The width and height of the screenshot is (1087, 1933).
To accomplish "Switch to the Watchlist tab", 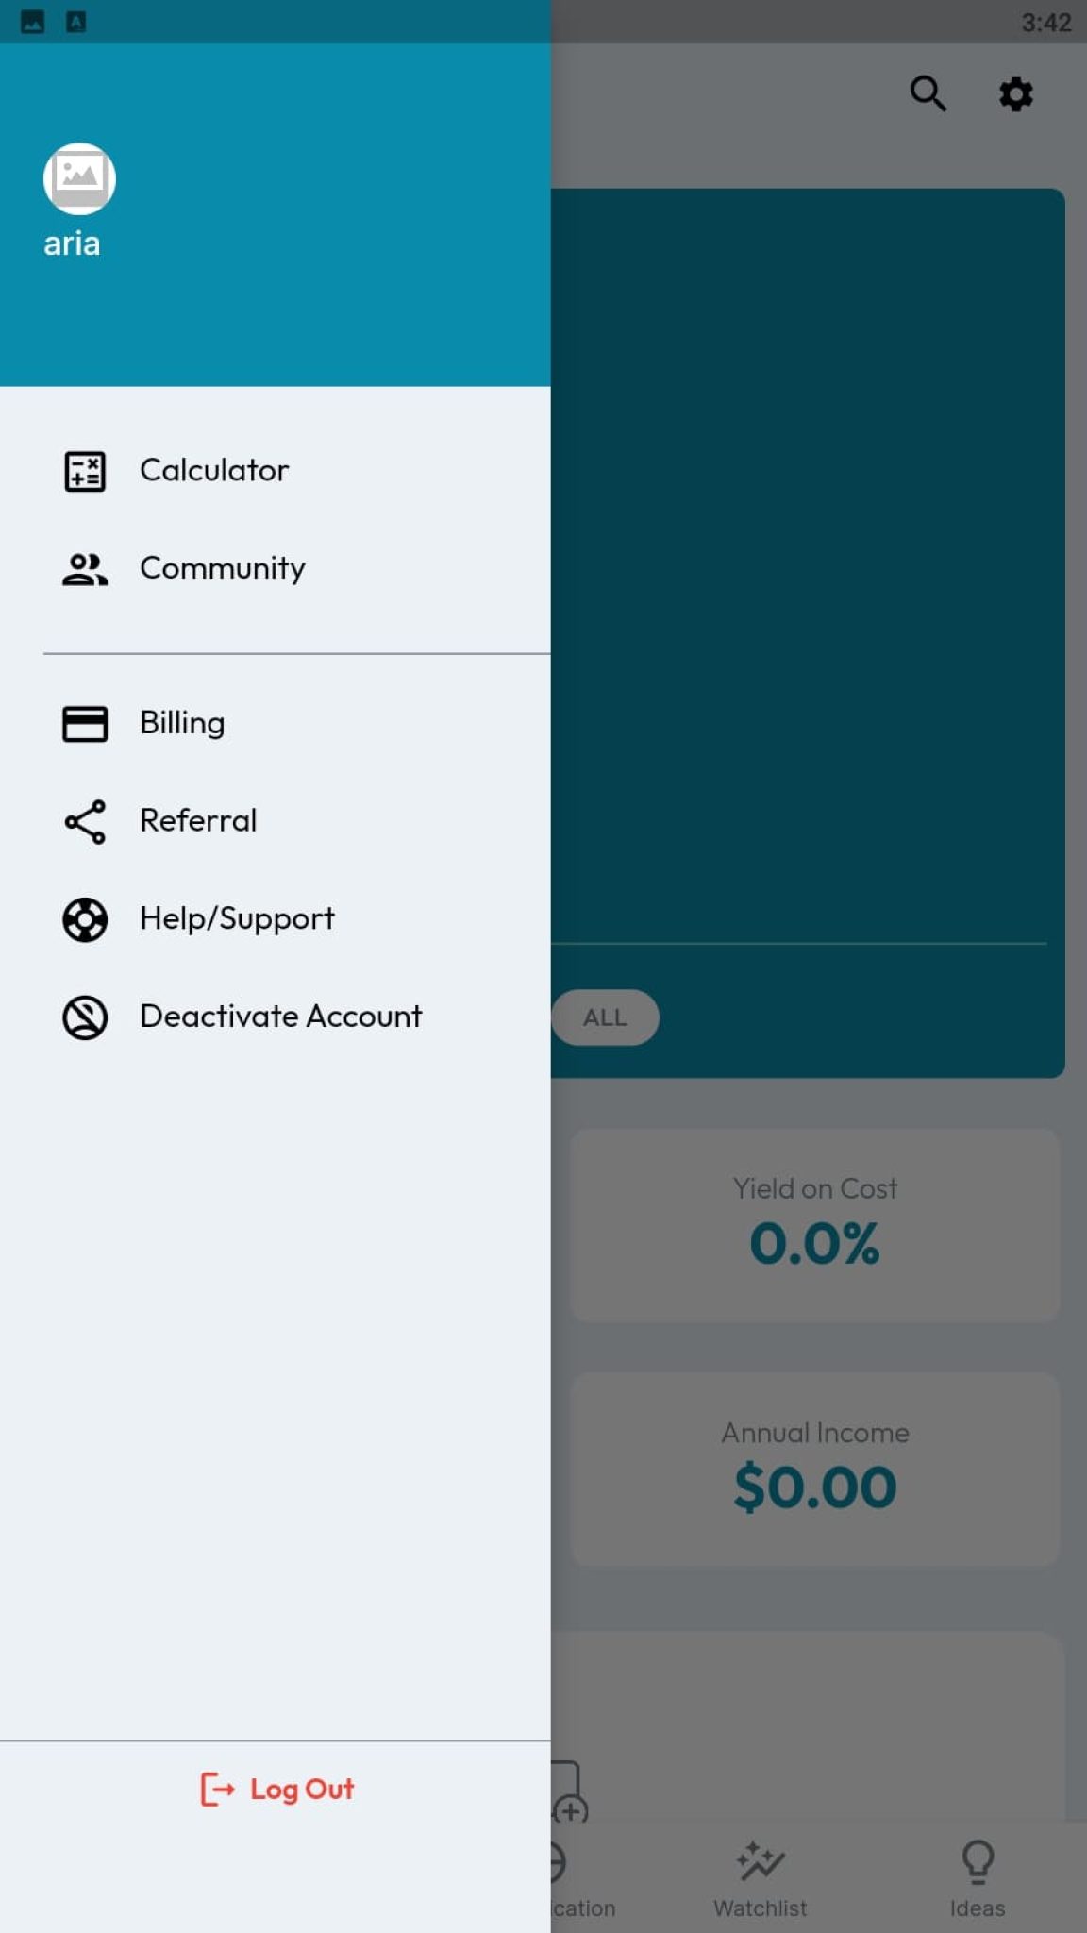I will pos(760,1878).
